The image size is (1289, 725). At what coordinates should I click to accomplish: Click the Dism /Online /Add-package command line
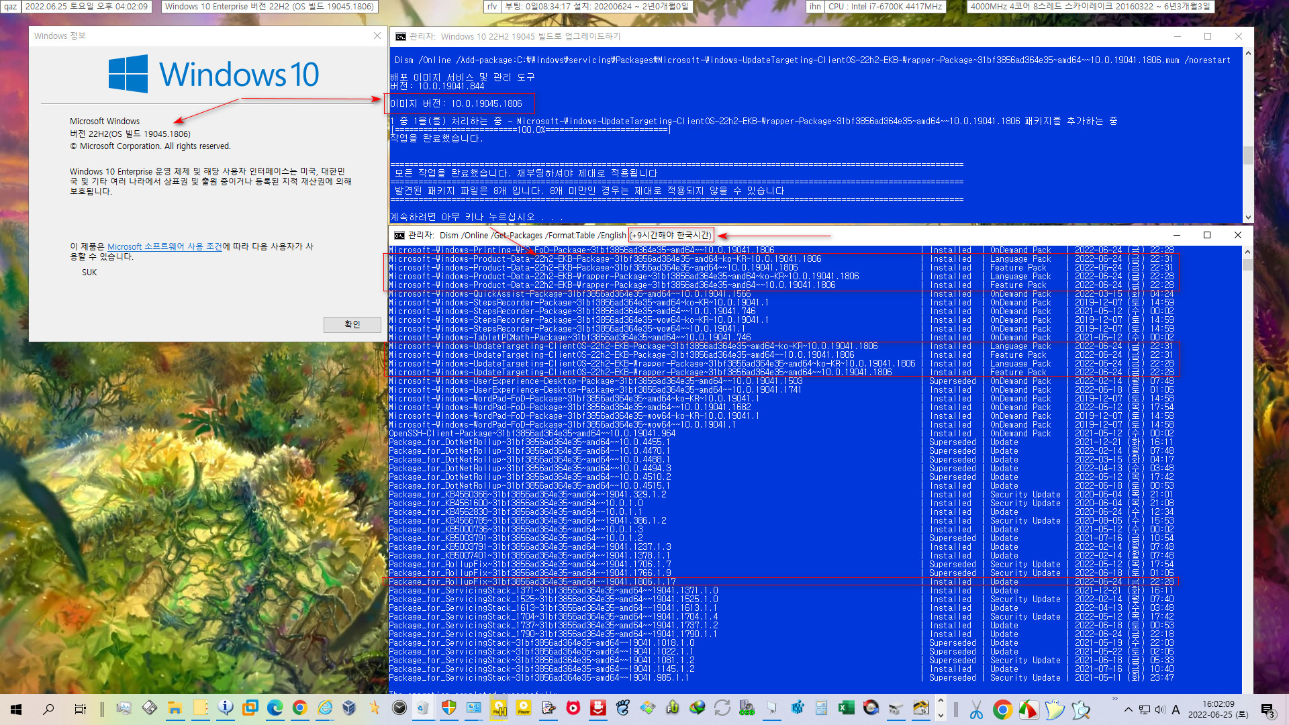tap(812, 60)
